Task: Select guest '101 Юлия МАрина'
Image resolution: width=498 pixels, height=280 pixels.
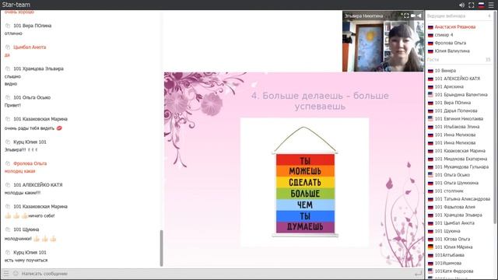Action: coord(454,247)
